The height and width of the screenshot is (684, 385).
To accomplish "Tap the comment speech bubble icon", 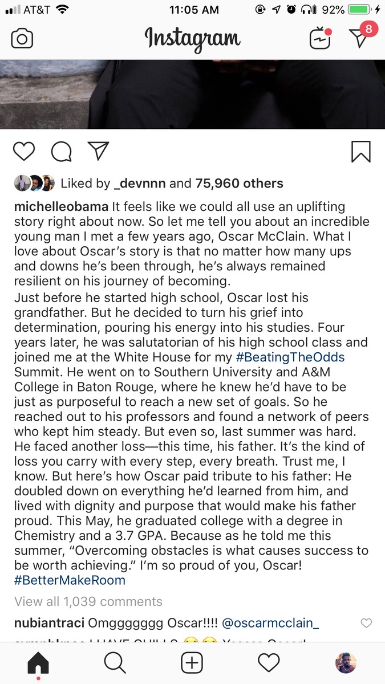I will 60,151.
